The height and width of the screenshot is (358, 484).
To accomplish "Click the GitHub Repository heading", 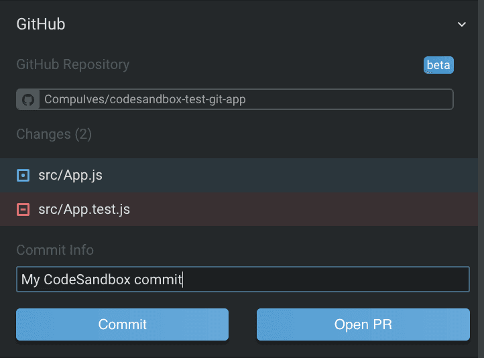I will (x=73, y=65).
